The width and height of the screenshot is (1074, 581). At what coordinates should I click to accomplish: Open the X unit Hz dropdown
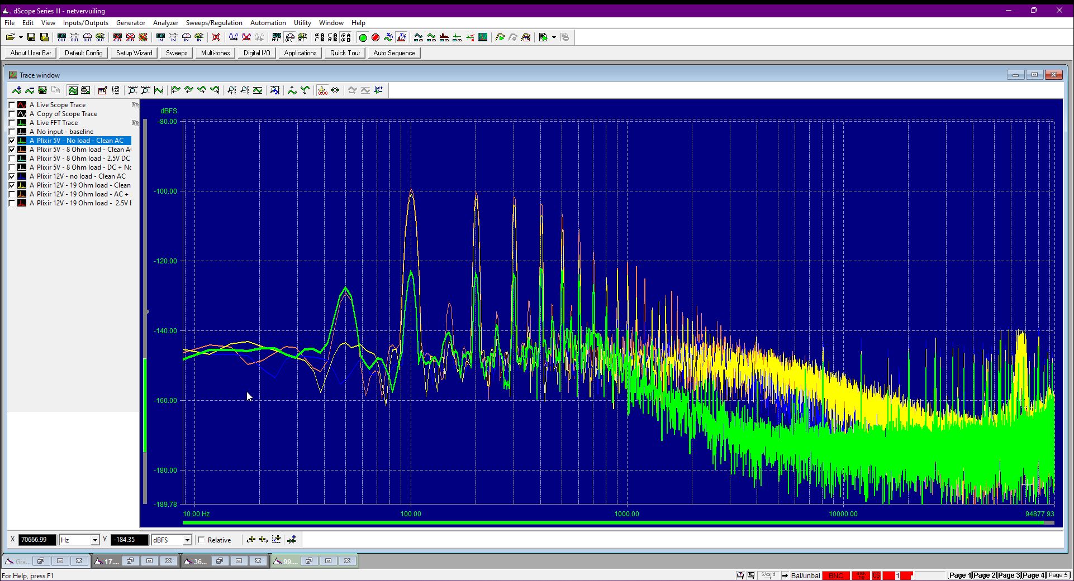(x=95, y=540)
